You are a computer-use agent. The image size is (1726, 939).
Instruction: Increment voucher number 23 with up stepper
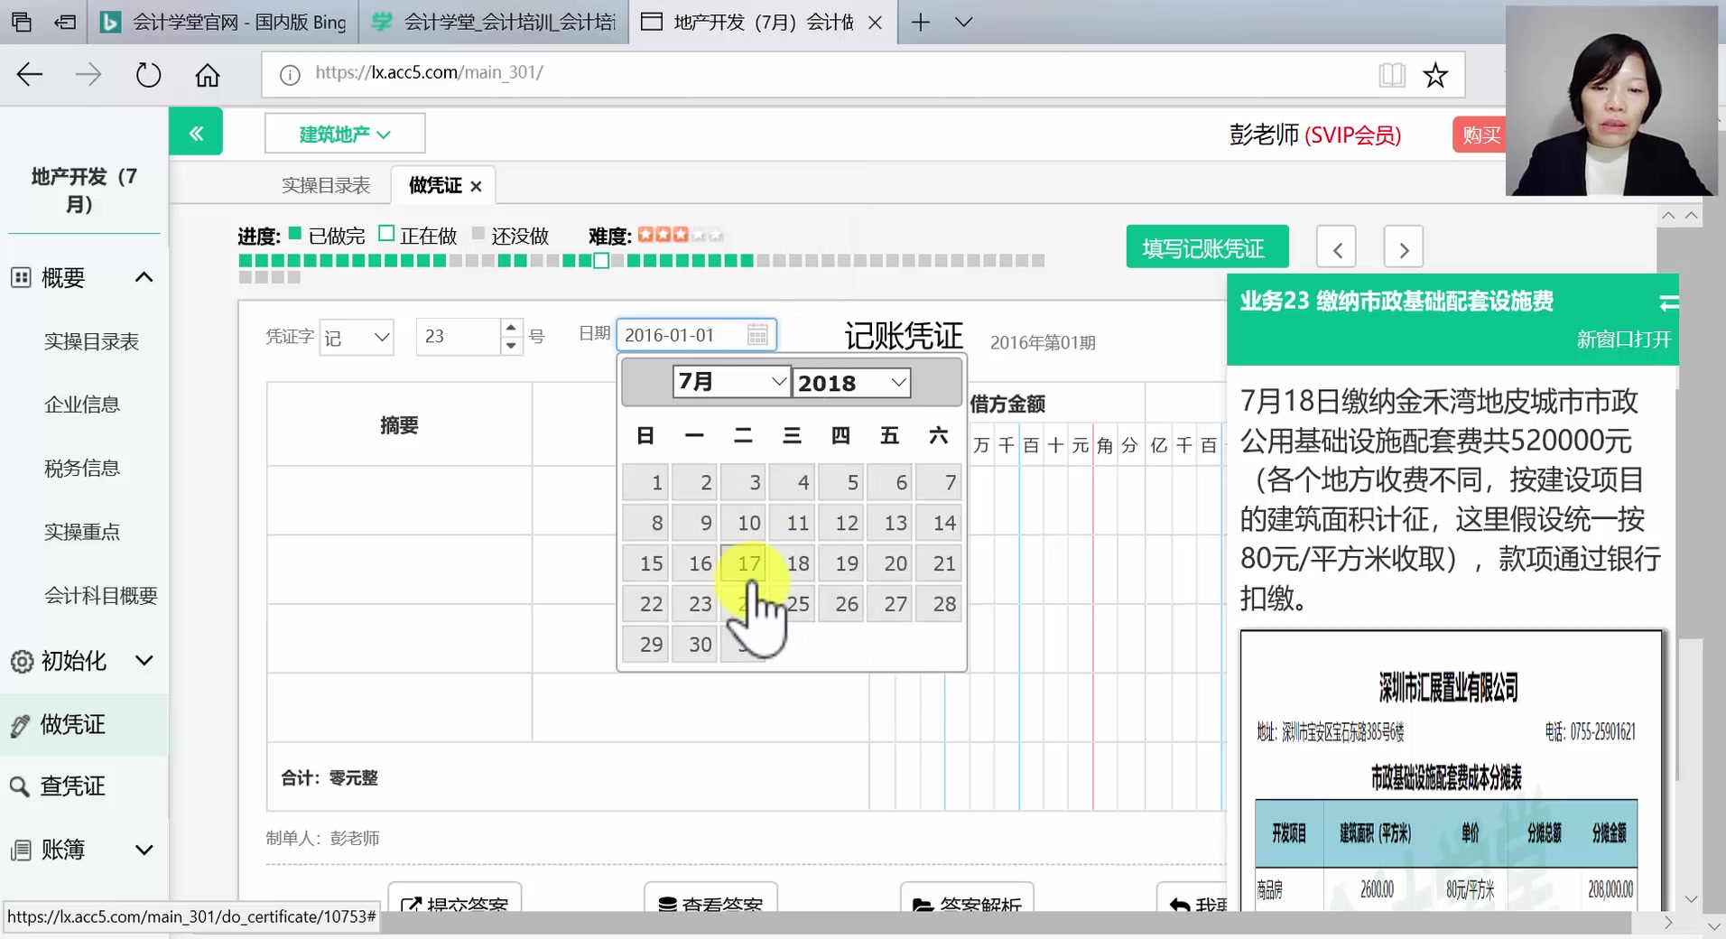[510, 328]
